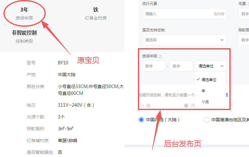Viewport: 249px width, 157px height.
Task: Click the 数字 field under 照射面积
Action: tap(244, 40)
